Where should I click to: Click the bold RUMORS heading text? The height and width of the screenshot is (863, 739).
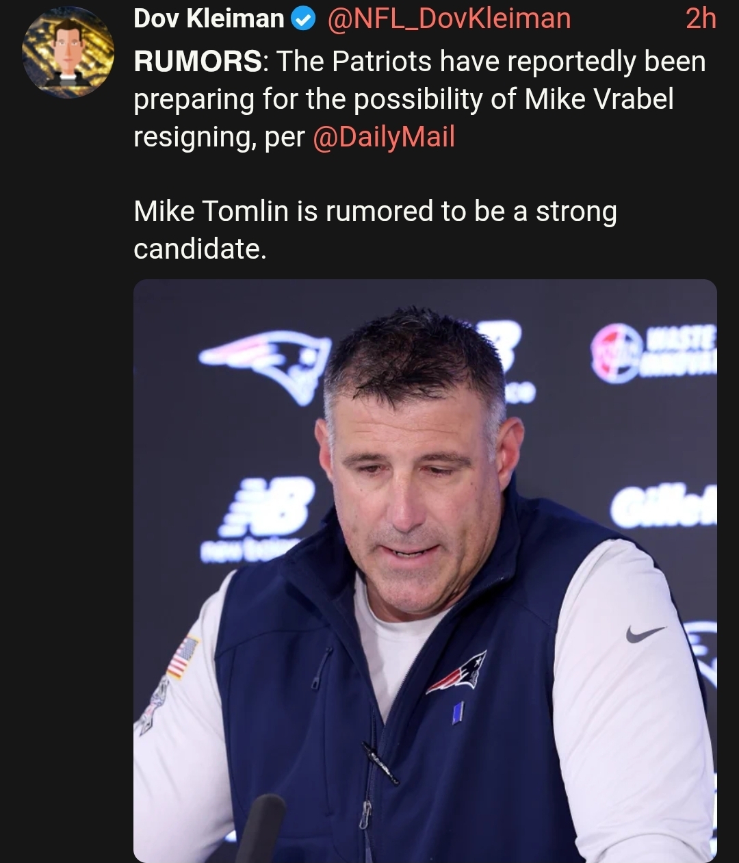click(x=197, y=62)
